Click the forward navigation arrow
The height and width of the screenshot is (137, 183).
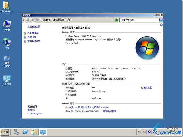point(30,20)
